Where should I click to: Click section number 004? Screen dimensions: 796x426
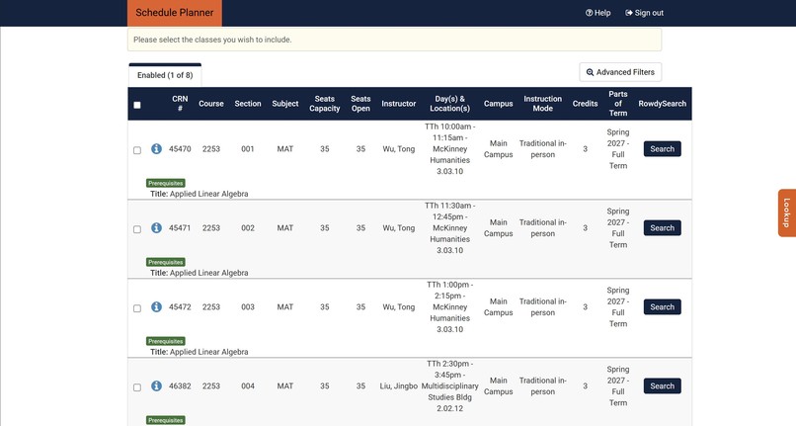[248, 385]
